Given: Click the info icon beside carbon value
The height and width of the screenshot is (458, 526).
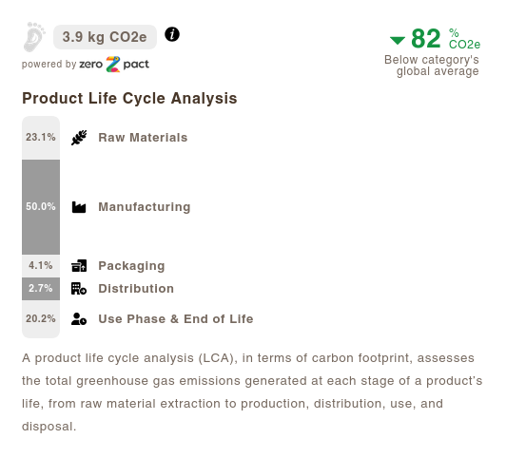Looking at the screenshot, I should (172, 34).
